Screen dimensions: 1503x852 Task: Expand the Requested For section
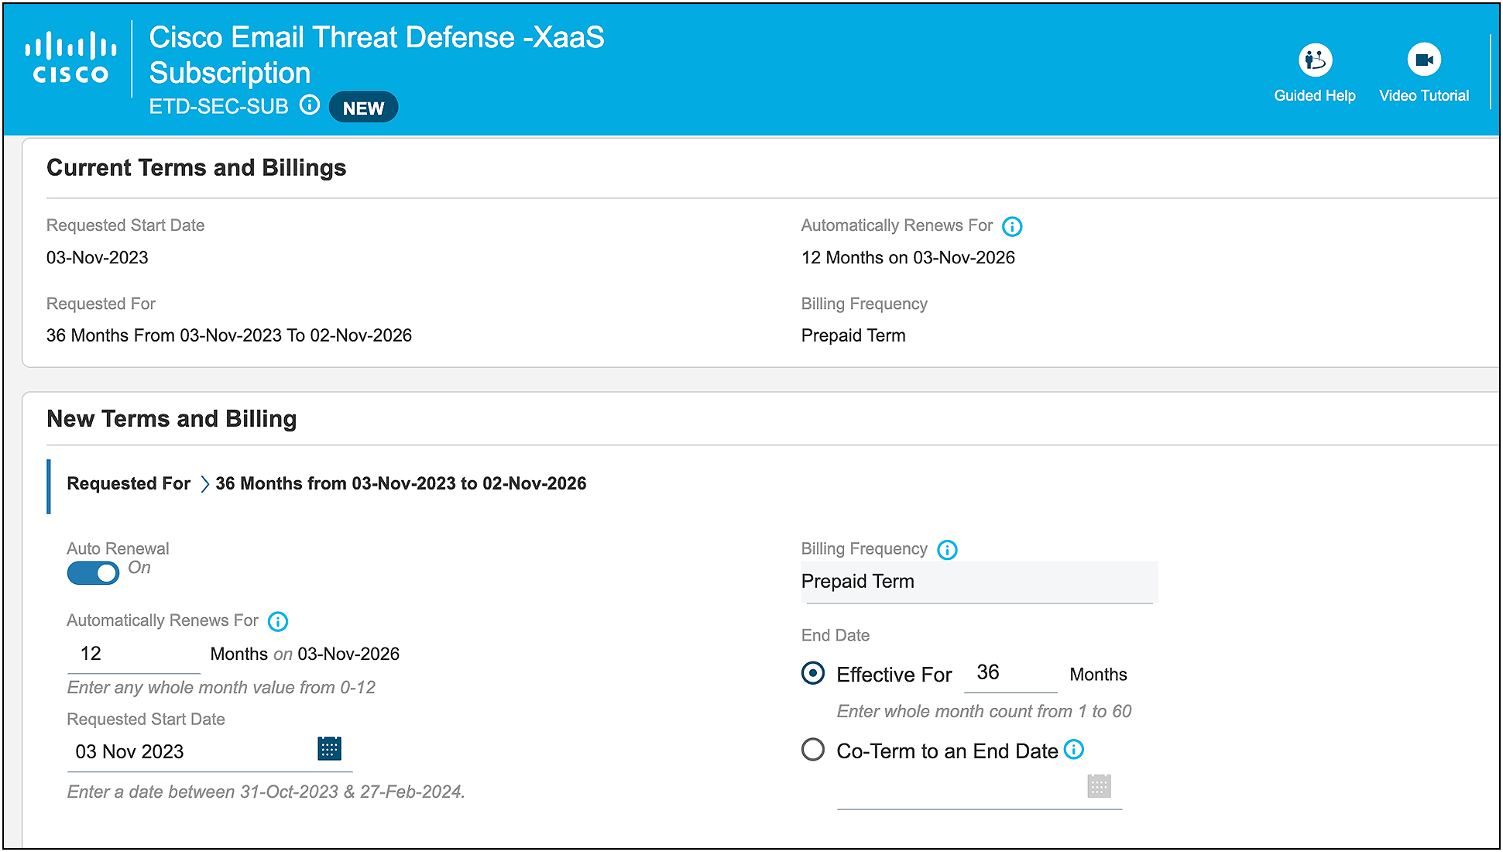[x=206, y=483]
